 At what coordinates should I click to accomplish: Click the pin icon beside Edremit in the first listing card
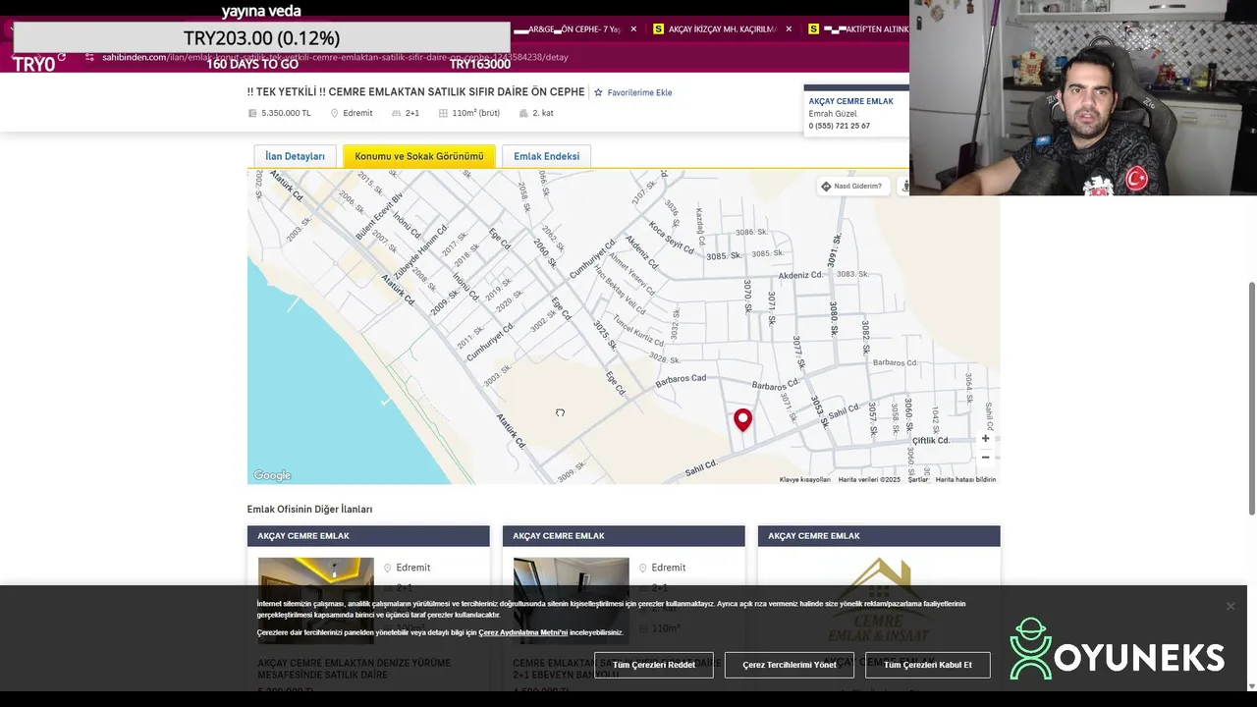point(387,568)
